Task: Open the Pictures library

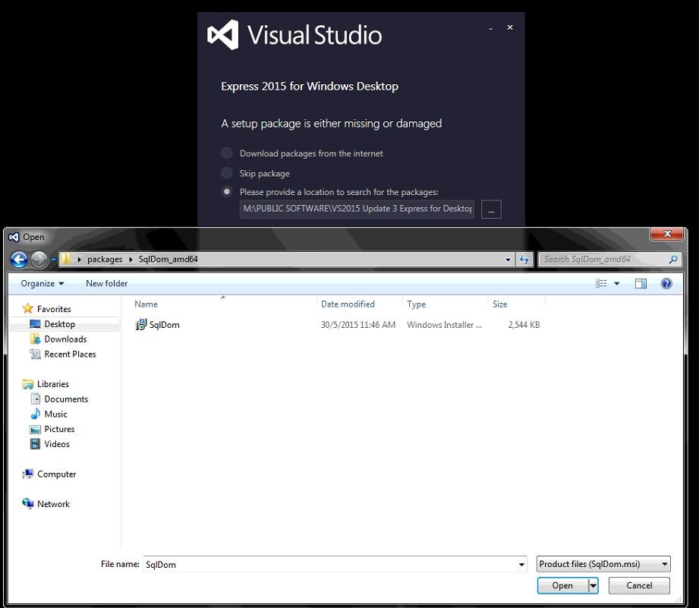Action: (x=59, y=430)
